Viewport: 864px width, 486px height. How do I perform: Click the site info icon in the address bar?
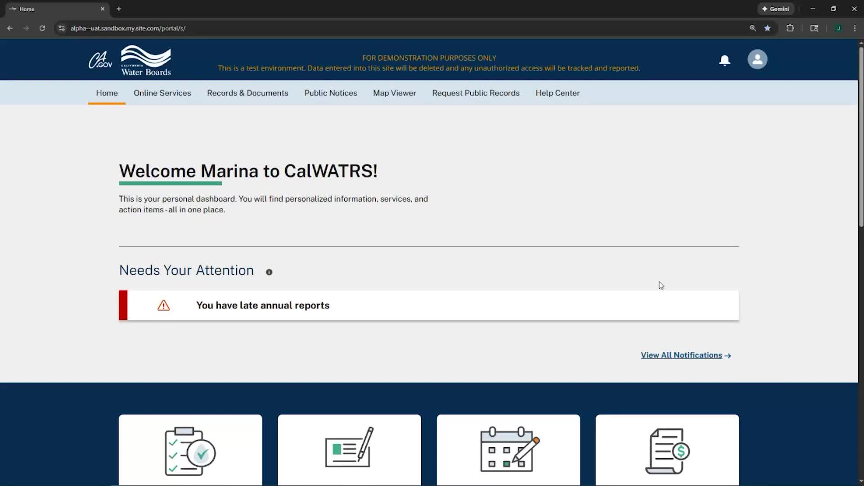point(61,28)
